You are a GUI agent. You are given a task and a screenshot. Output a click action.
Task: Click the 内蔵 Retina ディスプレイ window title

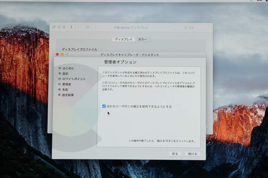point(131,28)
